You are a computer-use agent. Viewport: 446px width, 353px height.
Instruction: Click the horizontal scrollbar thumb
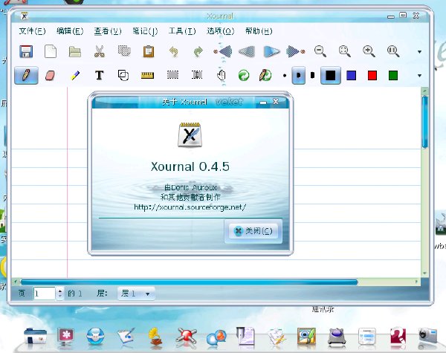[189, 282]
